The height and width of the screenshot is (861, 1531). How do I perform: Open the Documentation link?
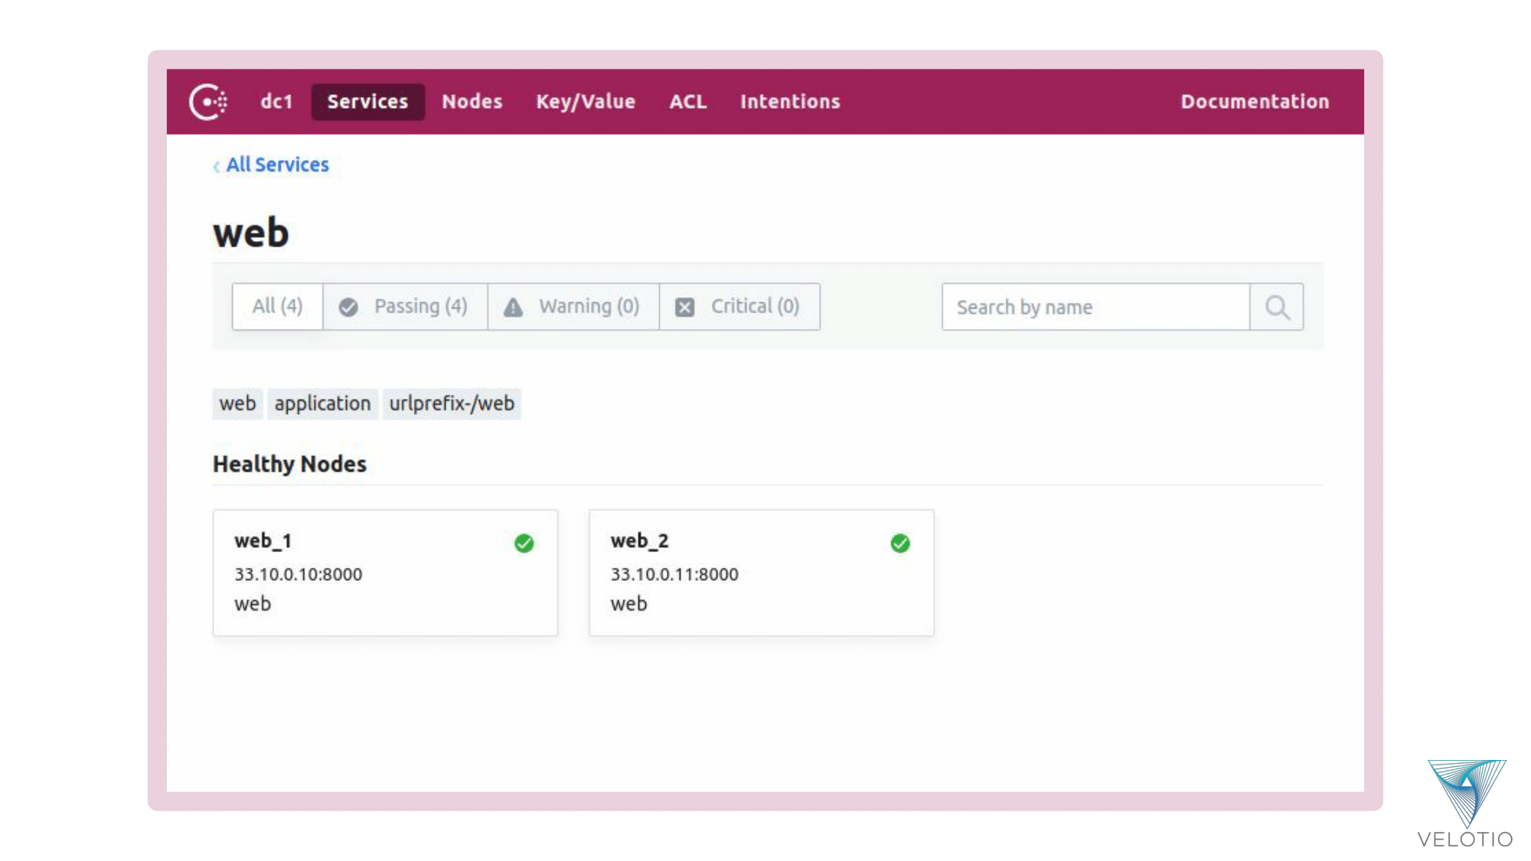1255,101
